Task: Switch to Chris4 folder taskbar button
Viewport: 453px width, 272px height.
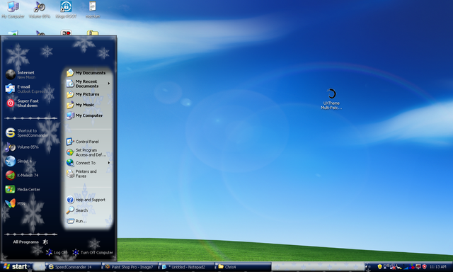Action: tap(243, 267)
